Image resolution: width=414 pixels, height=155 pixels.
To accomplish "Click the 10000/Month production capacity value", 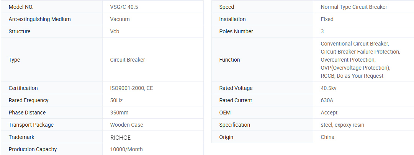I will point(126,149).
